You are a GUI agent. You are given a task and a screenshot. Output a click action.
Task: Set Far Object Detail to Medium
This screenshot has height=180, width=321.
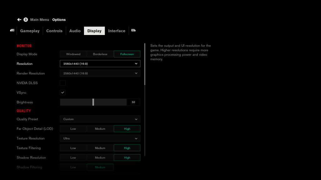pyautogui.click(x=100, y=129)
